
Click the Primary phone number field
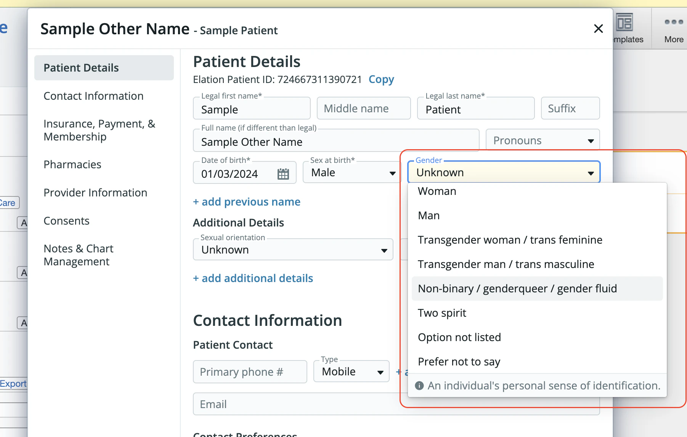pos(250,372)
